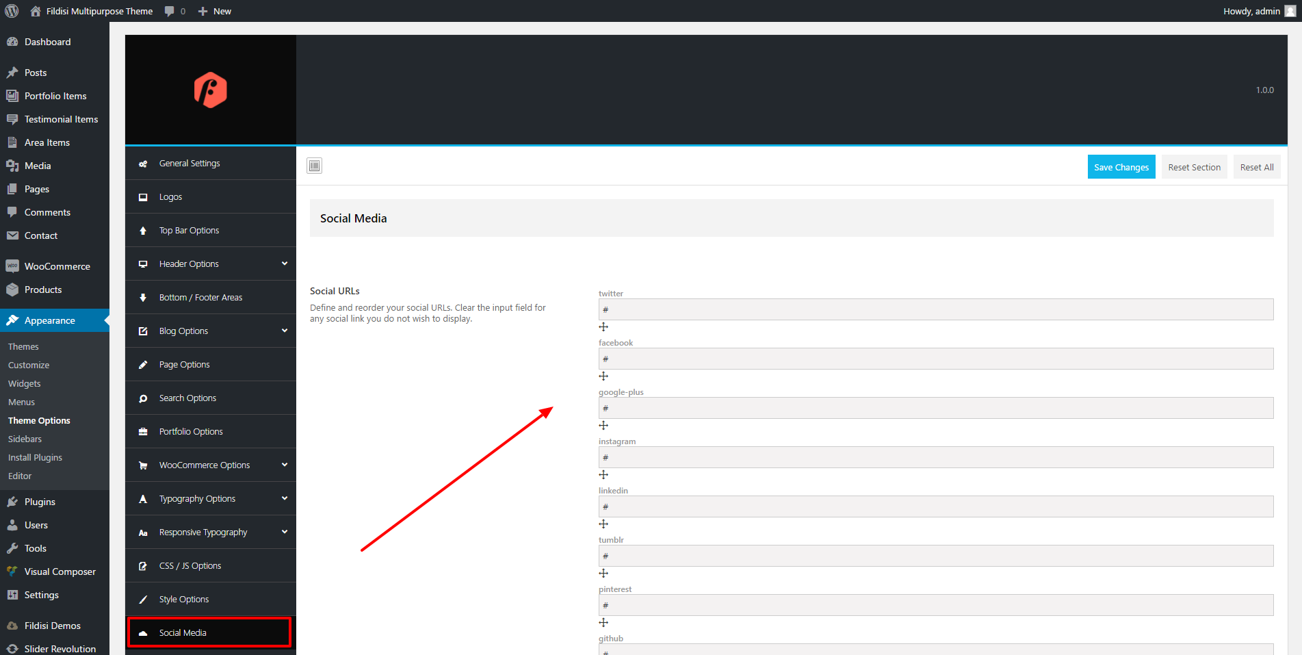Open the Logos options tab
Screen dimensions: 1302x655
pos(211,197)
